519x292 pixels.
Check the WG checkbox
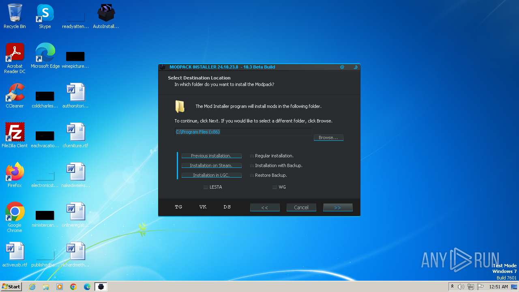click(275, 187)
